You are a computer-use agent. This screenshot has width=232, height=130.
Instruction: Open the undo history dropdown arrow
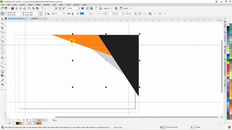coord(45,8)
